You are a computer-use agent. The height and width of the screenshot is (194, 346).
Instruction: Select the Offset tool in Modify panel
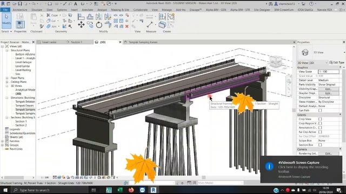click(x=90, y=17)
